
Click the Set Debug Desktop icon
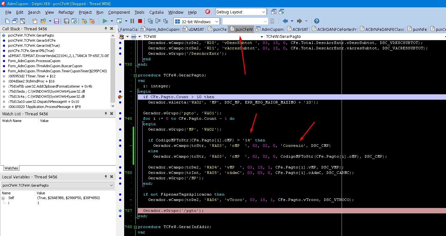pyautogui.click(x=281, y=12)
